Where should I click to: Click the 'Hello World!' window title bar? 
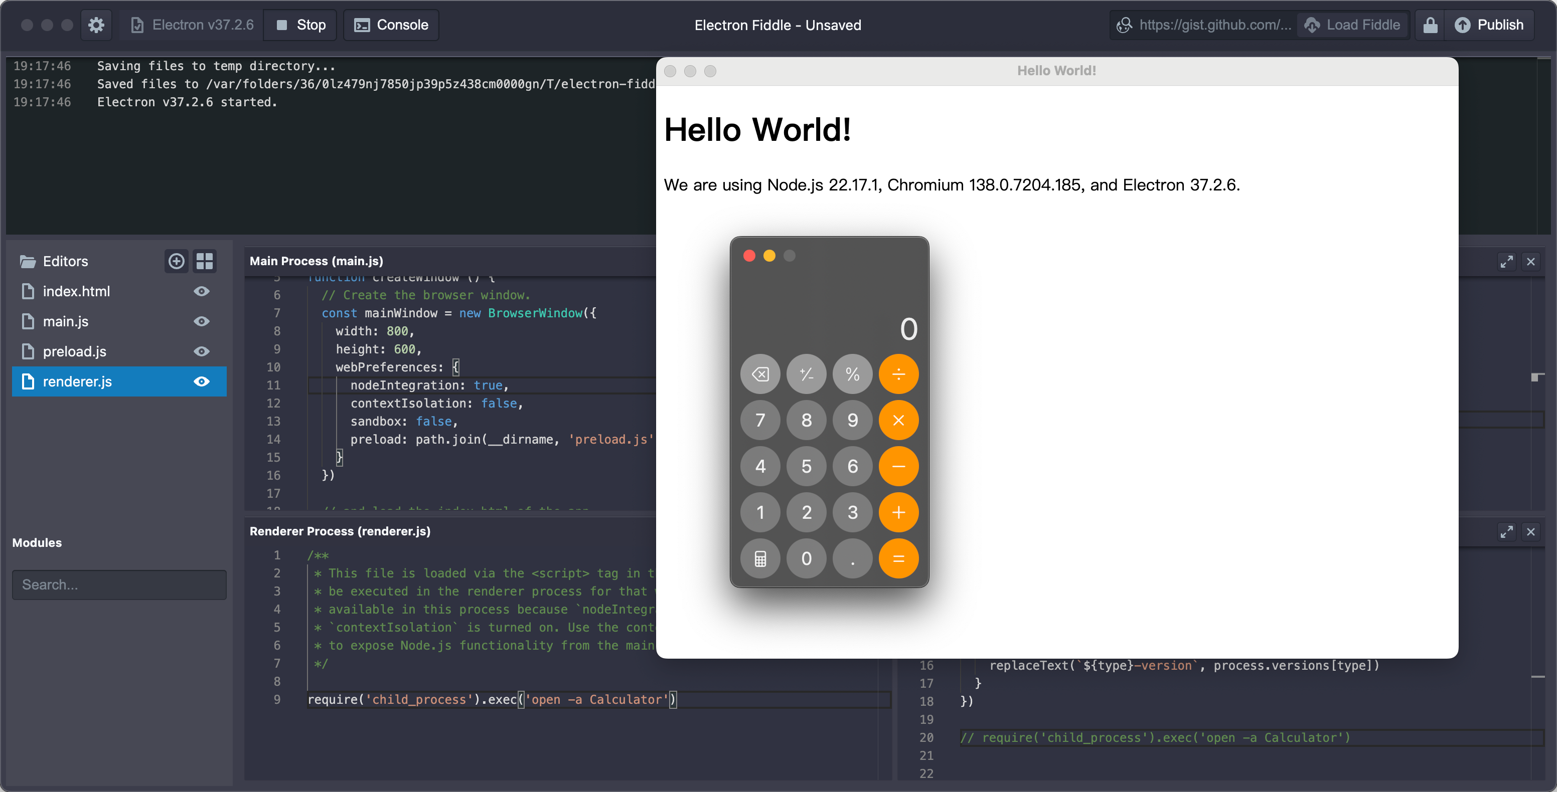pyautogui.click(x=1056, y=71)
